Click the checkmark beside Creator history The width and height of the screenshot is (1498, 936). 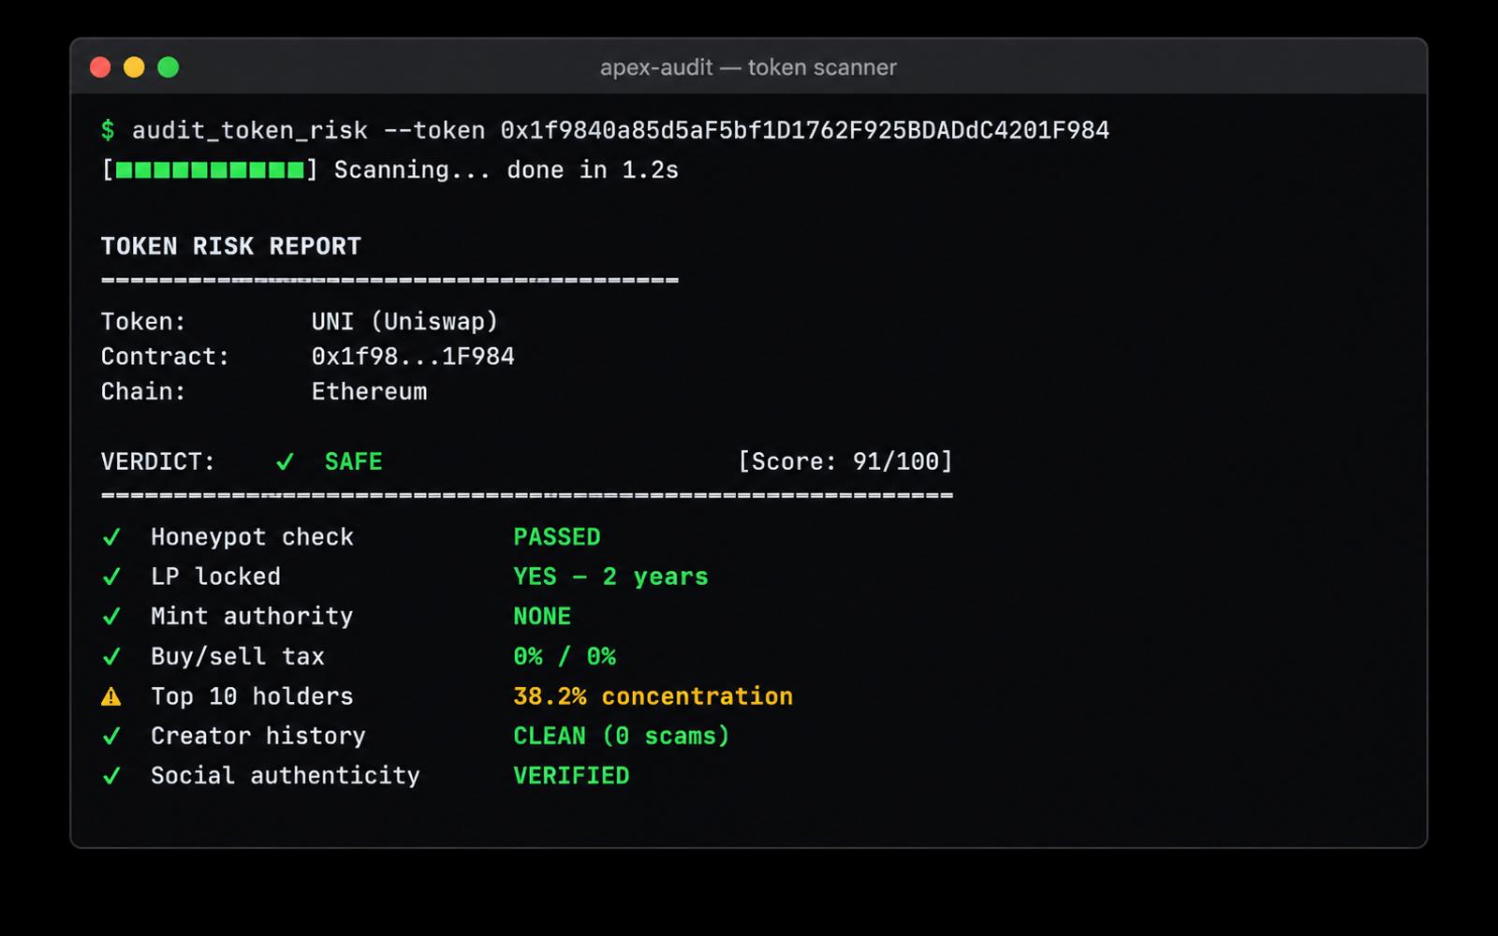click(111, 737)
